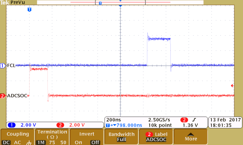Click channel 2 2.00 V scale value
The image size is (243, 145).
(77, 125)
